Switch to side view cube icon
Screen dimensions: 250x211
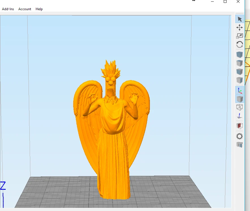point(240,80)
